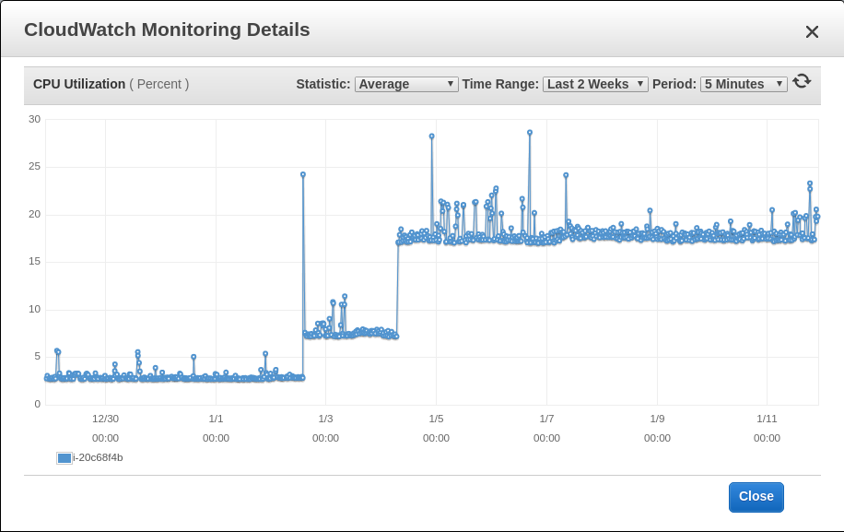The image size is (844, 532).
Task: Click the i-20c68f4b legend color swatch
Action: (x=64, y=458)
